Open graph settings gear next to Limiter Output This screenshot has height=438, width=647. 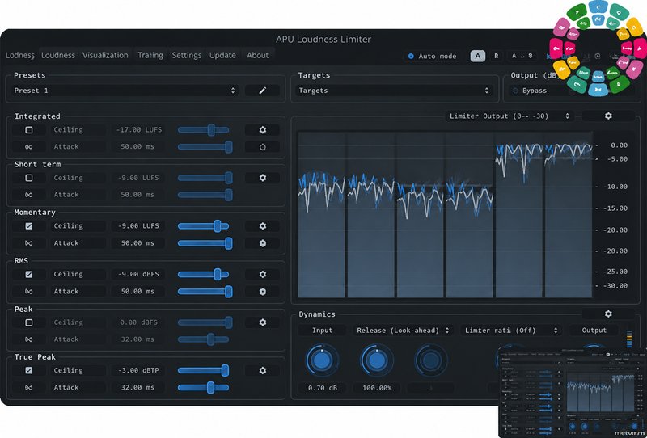click(608, 116)
